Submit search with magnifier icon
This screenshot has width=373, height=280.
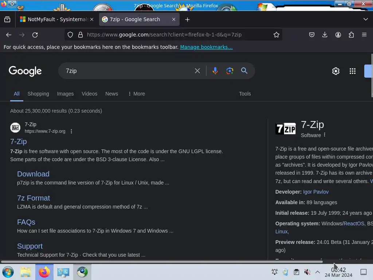pos(244,71)
